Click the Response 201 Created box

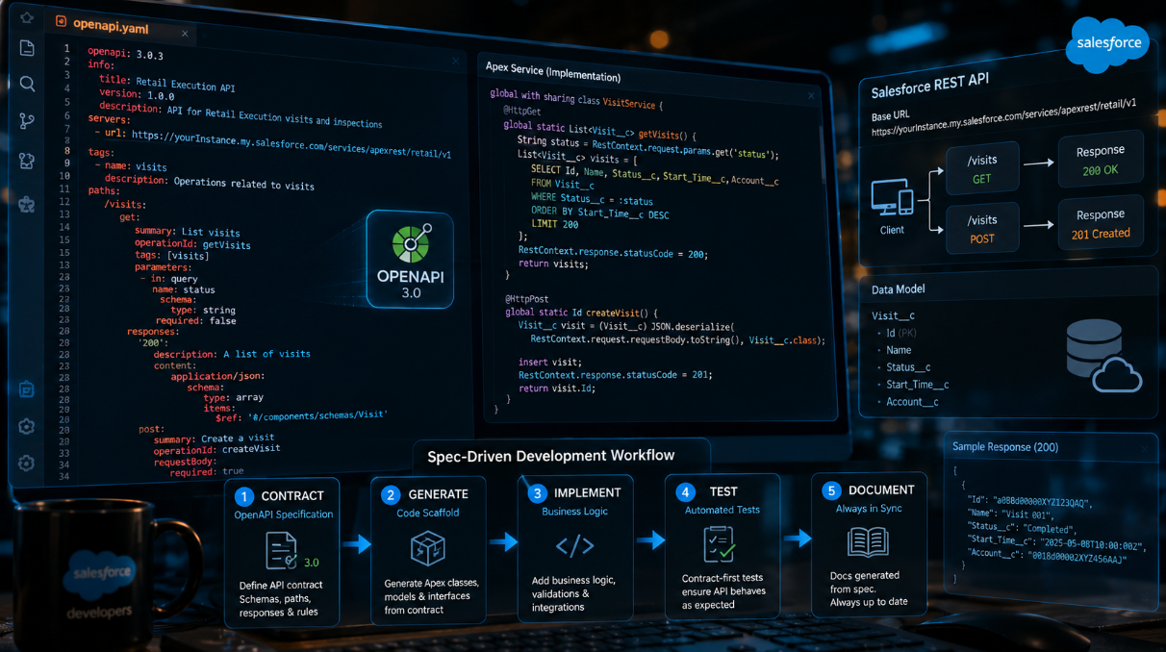coord(1101,223)
